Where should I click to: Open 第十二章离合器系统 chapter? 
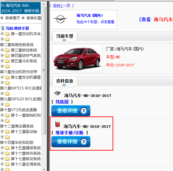[17, 126]
